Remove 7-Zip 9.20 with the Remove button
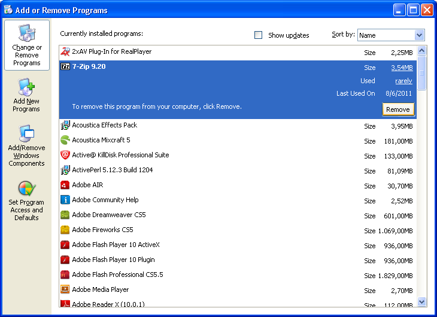The height and width of the screenshot is (317, 437). click(398, 109)
